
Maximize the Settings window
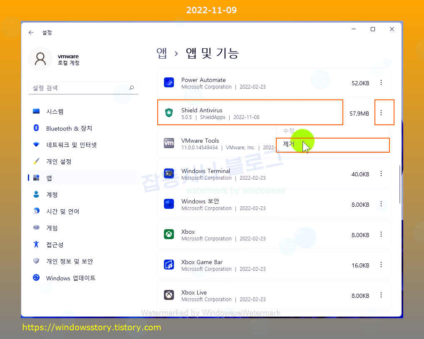pyautogui.click(x=373, y=29)
